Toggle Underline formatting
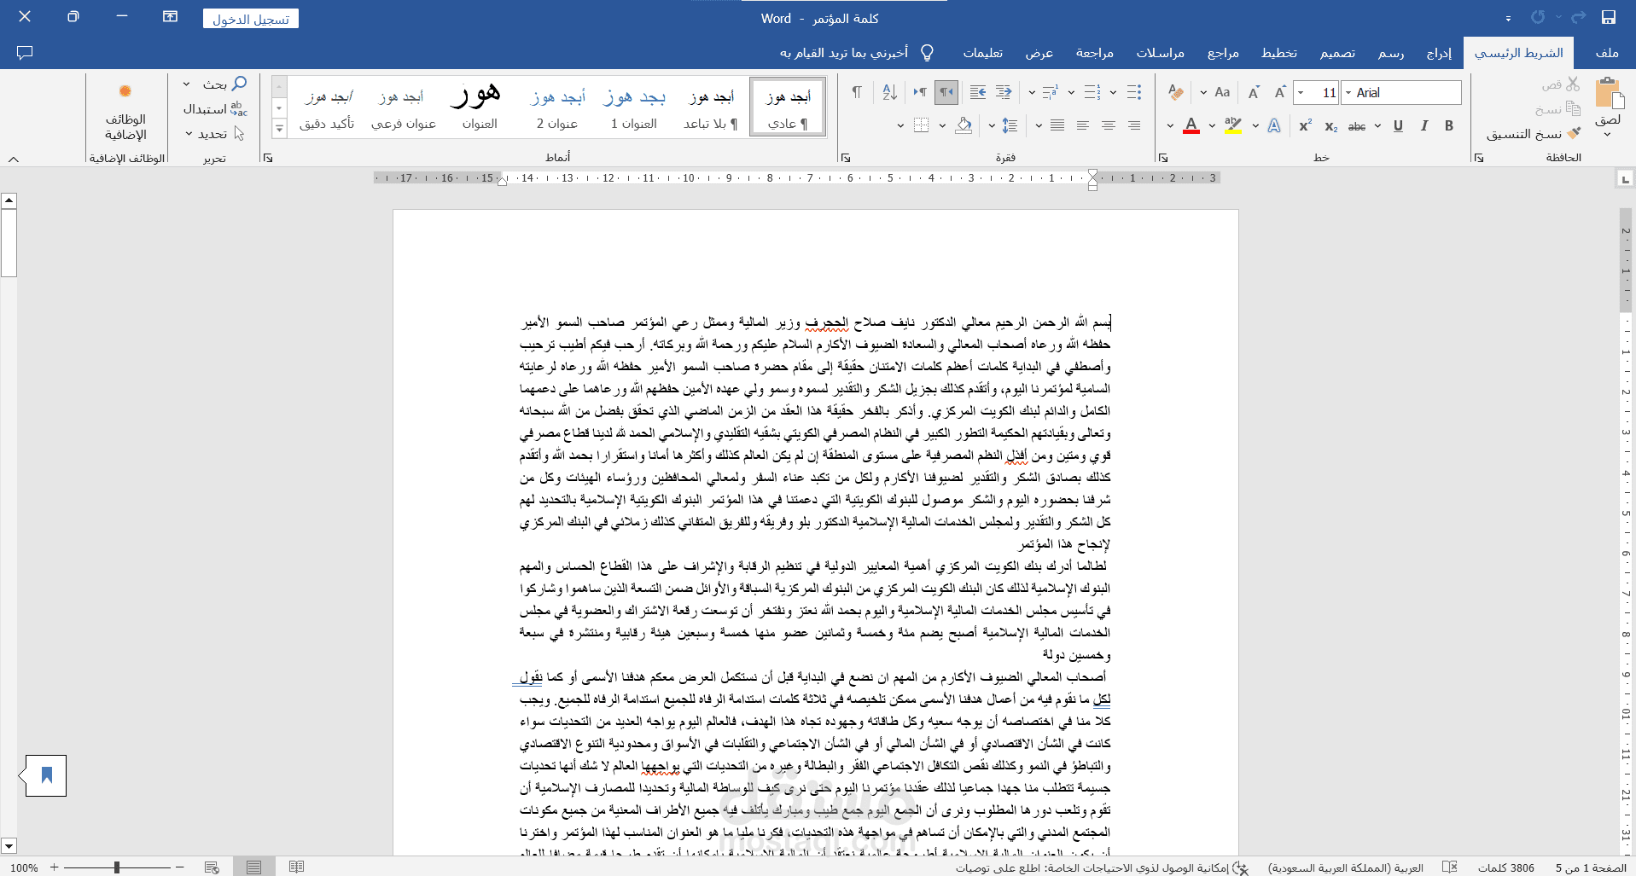The height and width of the screenshot is (876, 1636). coord(1398,126)
